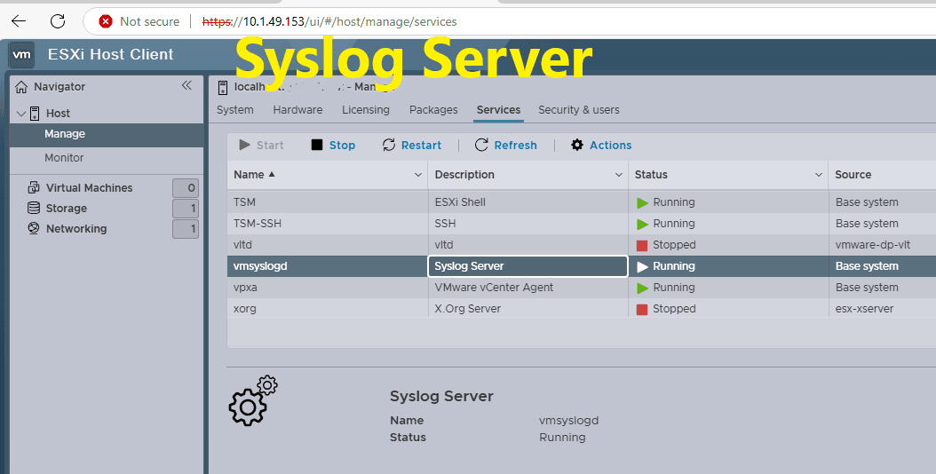Stop the selected service
Screen dimensions: 936x474
(334, 145)
